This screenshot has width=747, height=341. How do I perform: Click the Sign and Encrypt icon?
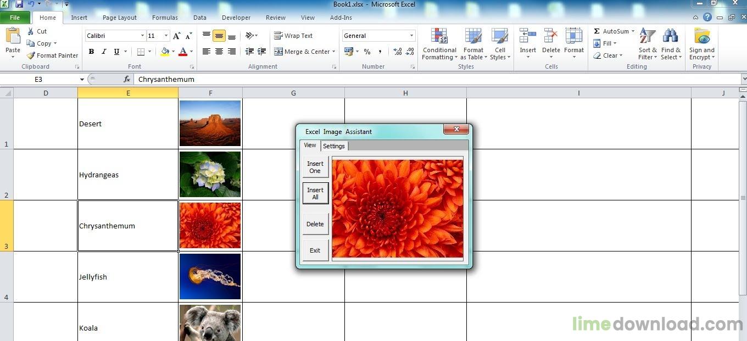[x=702, y=36]
